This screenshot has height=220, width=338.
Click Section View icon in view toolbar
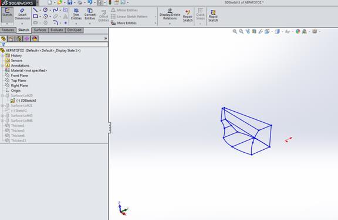click(x=254, y=32)
